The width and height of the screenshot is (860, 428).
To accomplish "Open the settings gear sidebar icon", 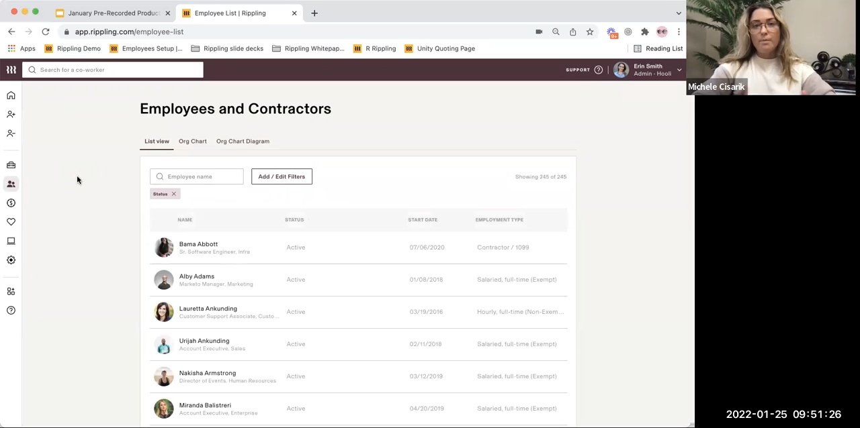I will point(11,260).
